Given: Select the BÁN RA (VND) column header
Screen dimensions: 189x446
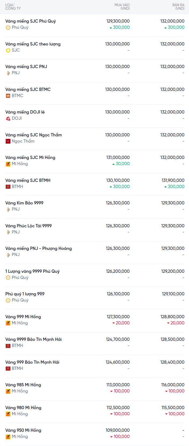Looking at the screenshot, I should click(178, 7).
